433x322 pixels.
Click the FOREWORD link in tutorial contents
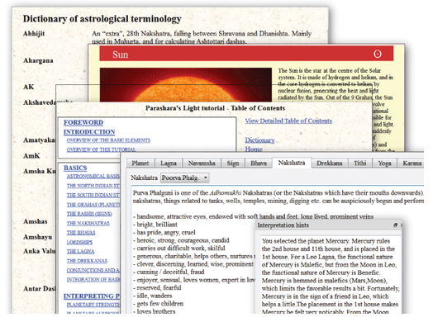click(x=83, y=122)
